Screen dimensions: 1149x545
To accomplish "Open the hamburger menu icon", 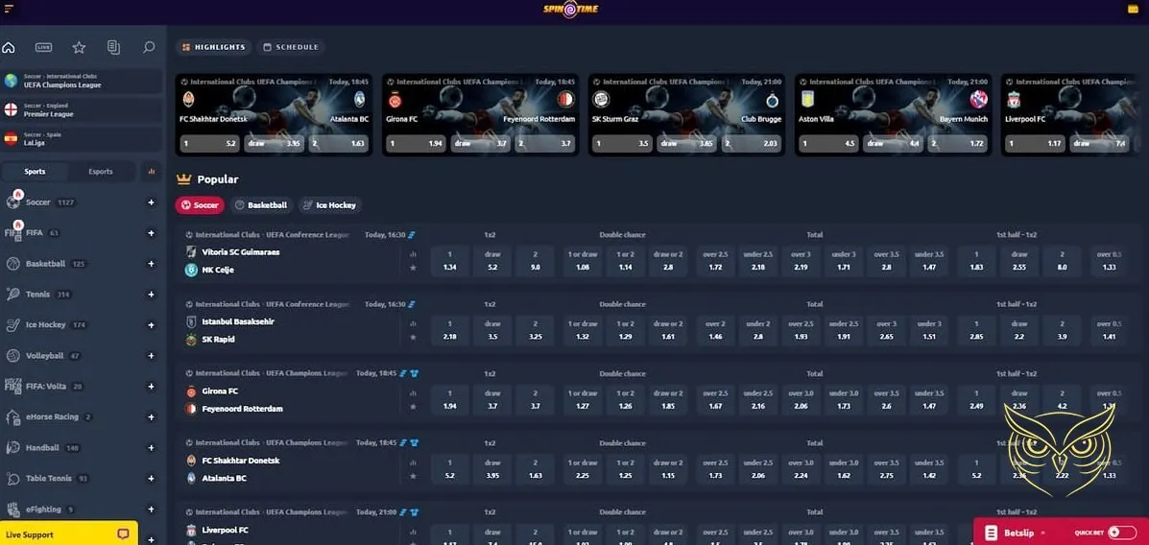I will [9, 9].
